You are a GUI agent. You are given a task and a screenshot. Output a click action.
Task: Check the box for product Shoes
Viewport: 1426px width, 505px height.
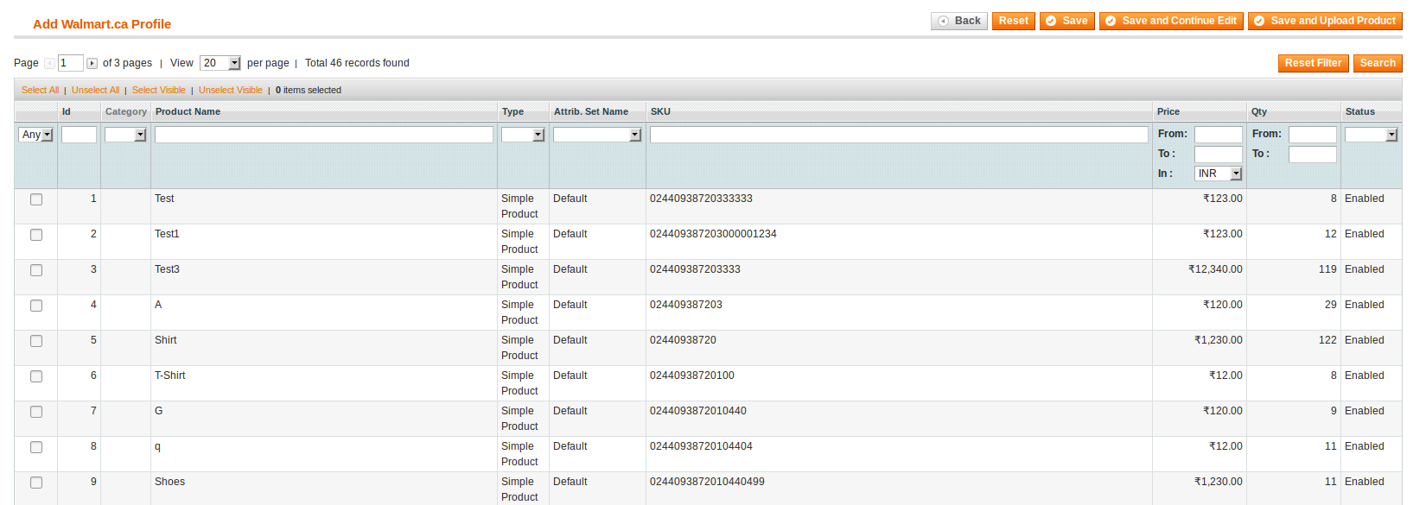coord(36,483)
